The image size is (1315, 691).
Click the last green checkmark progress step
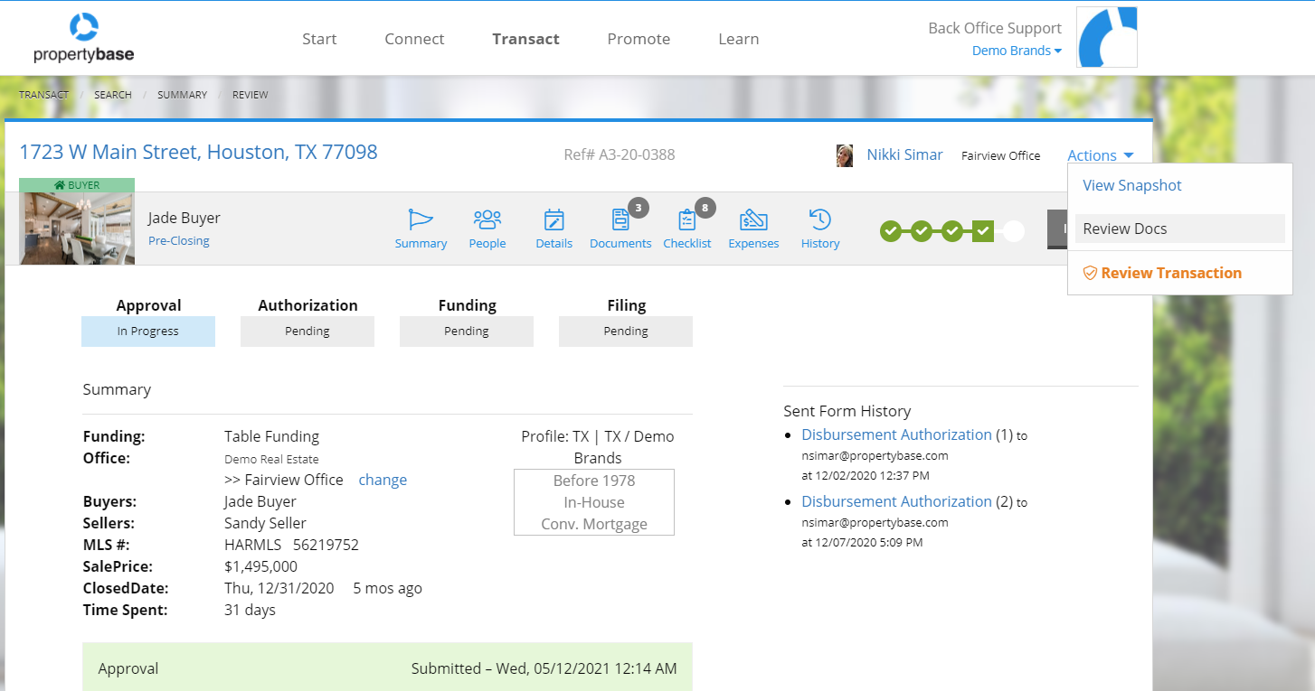(x=983, y=231)
